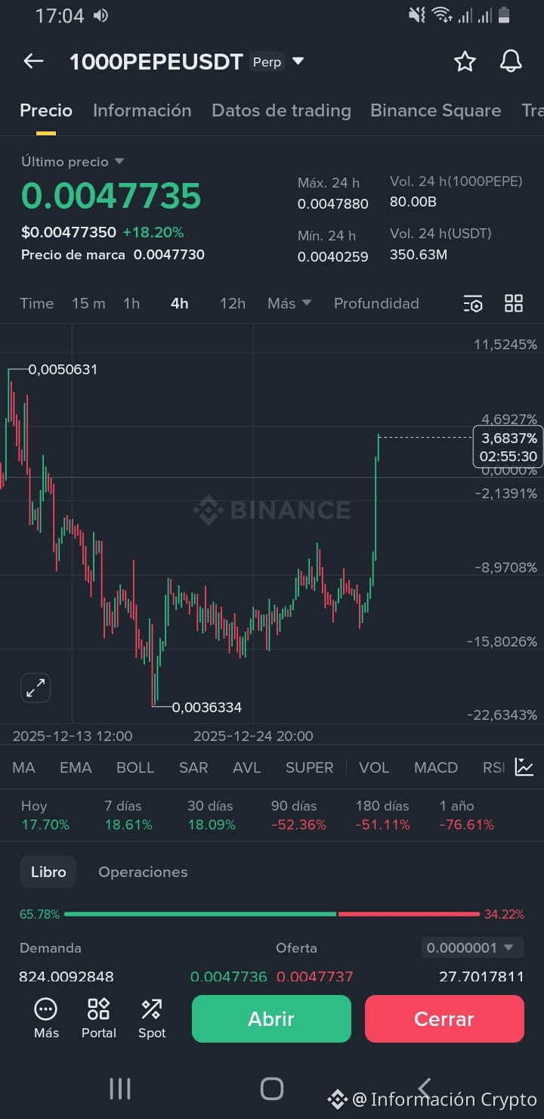Toggle the VOL indicator
Screen dimensions: 544x1119
(374, 767)
